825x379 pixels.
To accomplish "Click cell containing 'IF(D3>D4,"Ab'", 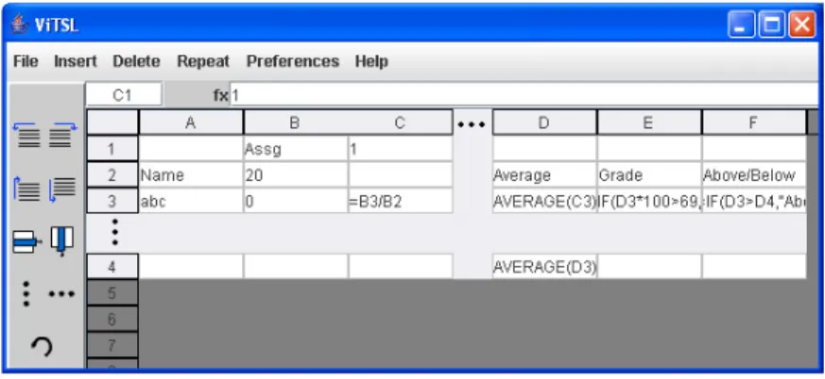I will [753, 201].
